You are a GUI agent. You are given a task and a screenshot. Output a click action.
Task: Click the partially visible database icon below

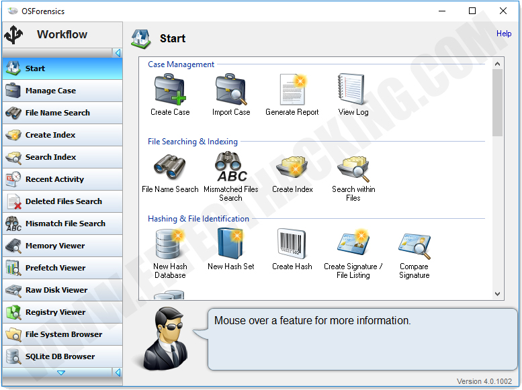pos(169,295)
